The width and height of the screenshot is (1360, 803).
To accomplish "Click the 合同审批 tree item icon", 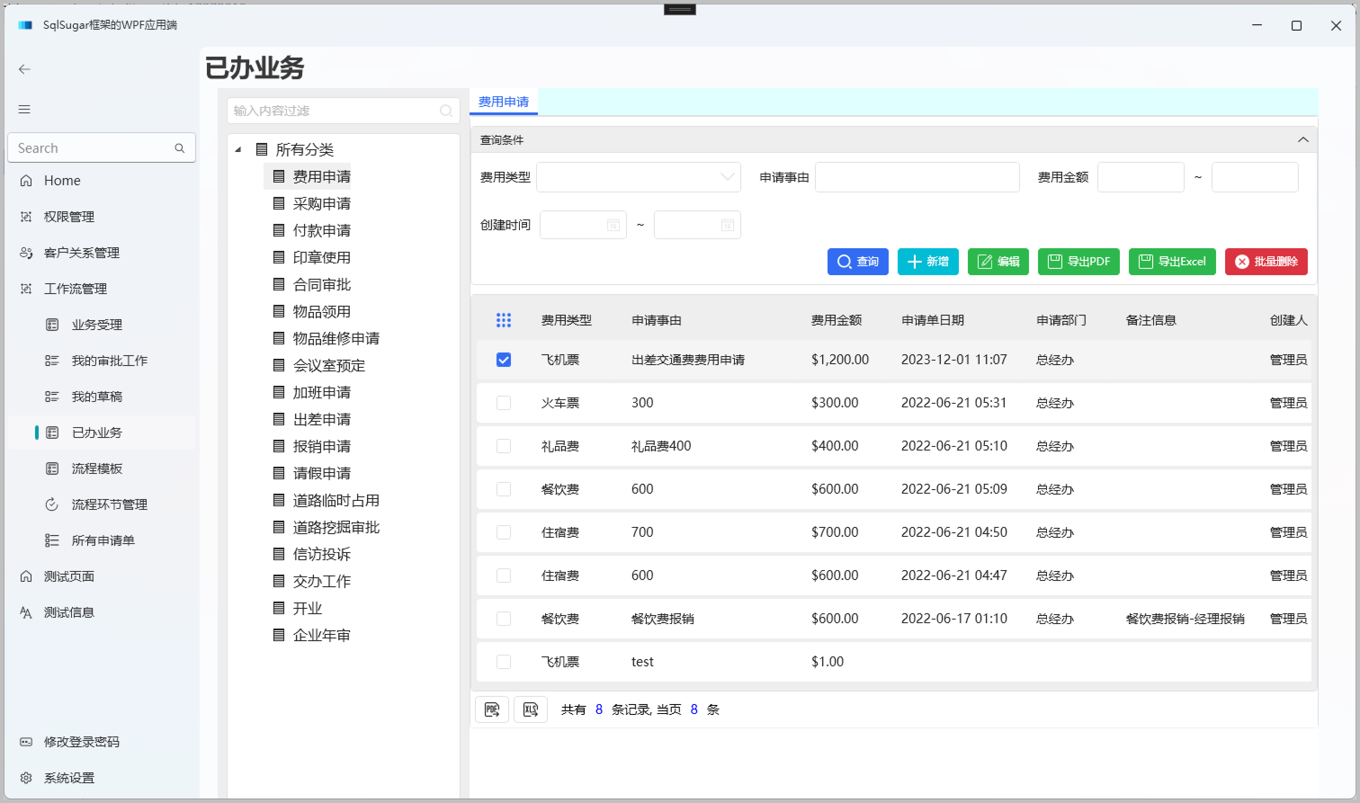I will 279,284.
